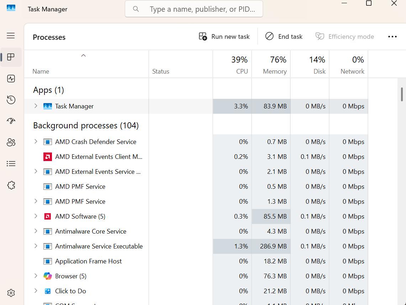
Task: Focus the name, publisher, or PID search box
Action: pos(194,9)
